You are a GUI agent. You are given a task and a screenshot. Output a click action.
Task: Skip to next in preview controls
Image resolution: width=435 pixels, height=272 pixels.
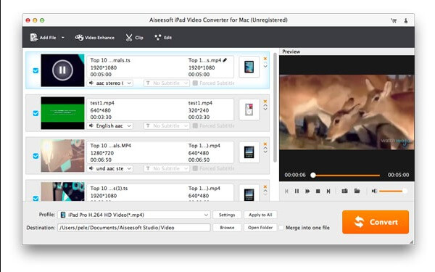(x=328, y=191)
